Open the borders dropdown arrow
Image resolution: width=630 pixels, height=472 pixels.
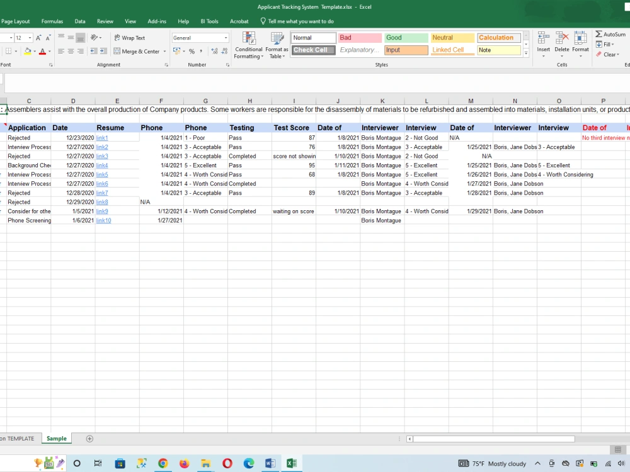pos(16,52)
